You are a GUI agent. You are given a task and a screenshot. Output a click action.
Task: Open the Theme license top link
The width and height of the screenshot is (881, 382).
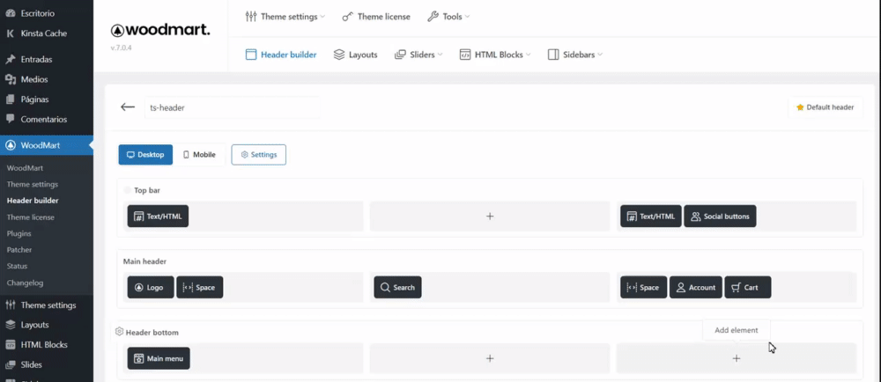(376, 17)
